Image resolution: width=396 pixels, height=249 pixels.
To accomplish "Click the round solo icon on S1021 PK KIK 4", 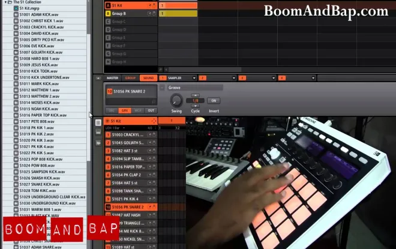I will tap(149, 199).
